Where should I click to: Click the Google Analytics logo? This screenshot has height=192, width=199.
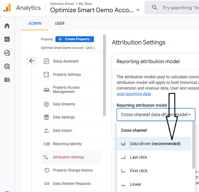pyautogui.click(x=7, y=8)
